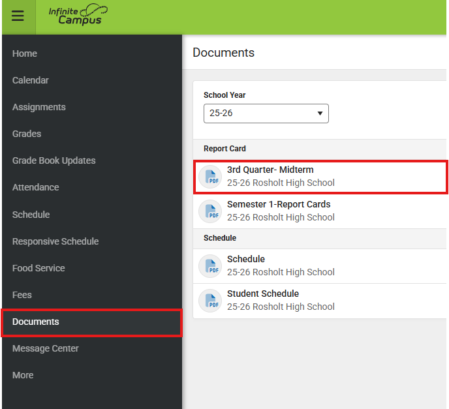Navigate to Grades page
The height and width of the screenshot is (409, 449).
pos(27,134)
